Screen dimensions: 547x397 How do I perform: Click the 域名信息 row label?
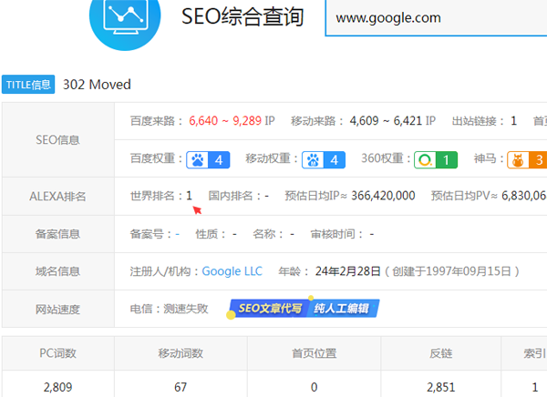(57, 271)
